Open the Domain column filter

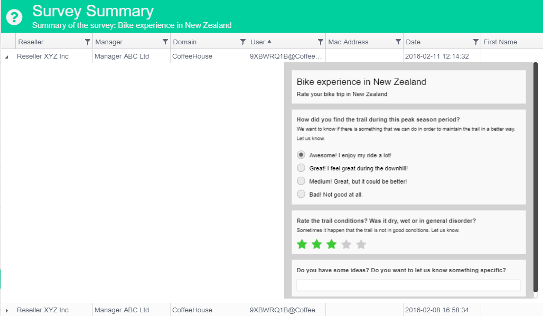(x=243, y=42)
